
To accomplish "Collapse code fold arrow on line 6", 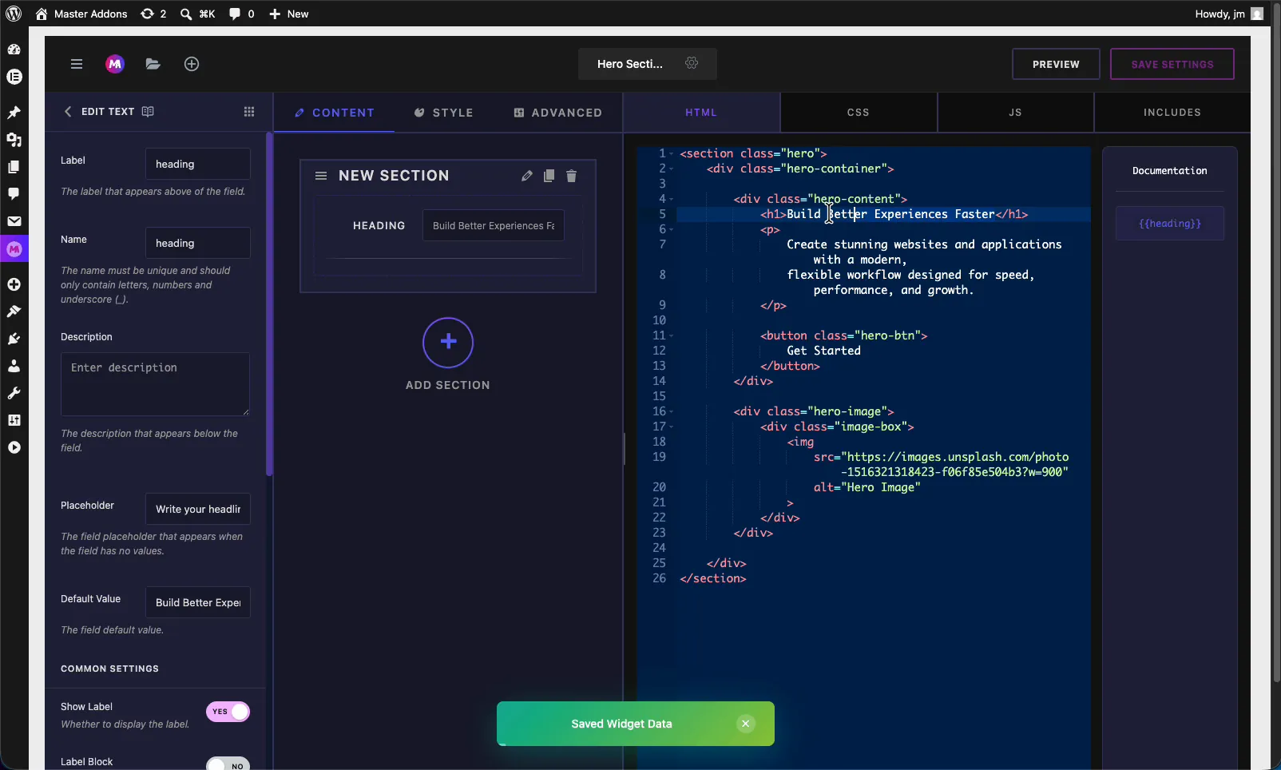I will click(x=672, y=229).
